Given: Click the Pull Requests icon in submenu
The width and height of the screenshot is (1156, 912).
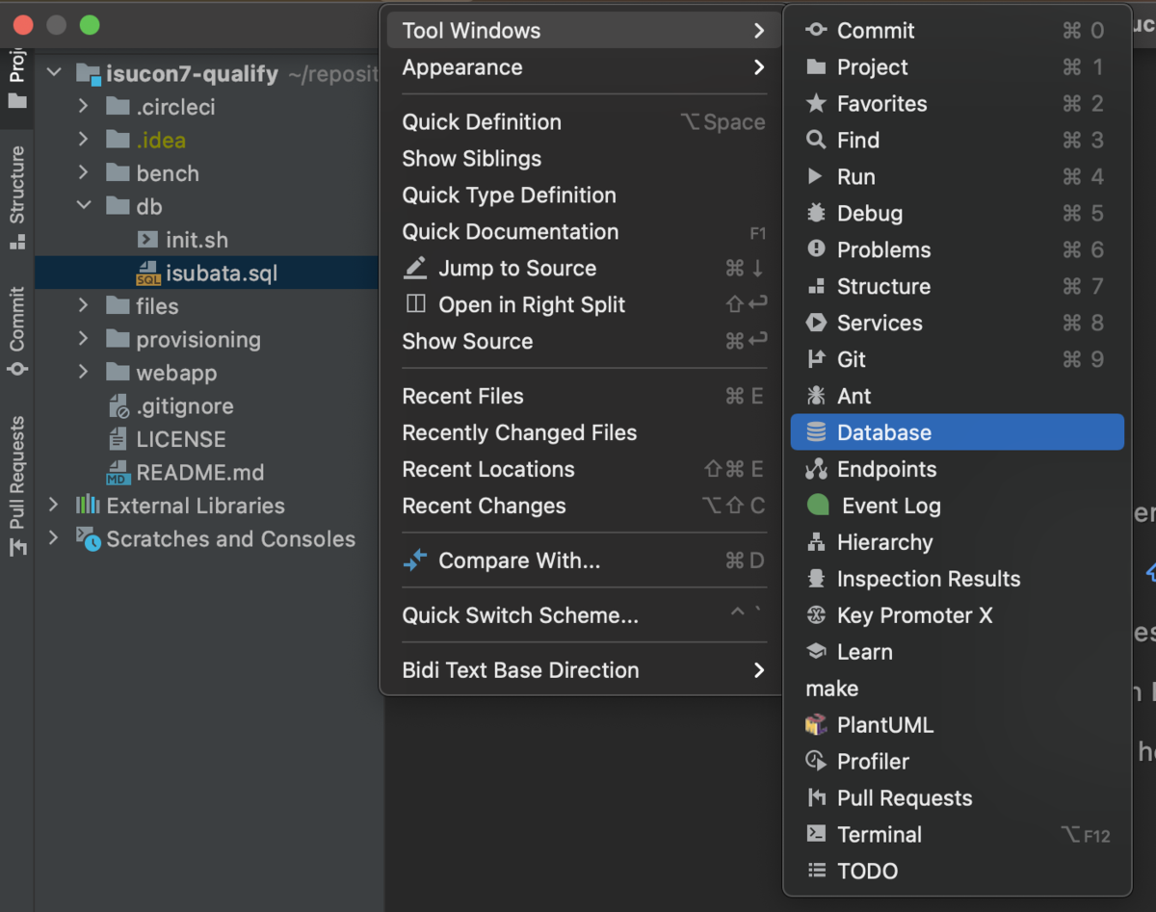Looking at the screenshot, I should coord(816,798).
